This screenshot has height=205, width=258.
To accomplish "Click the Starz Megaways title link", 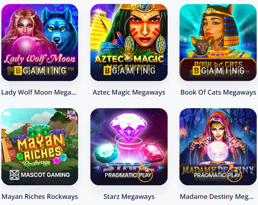I will [129, 196].
